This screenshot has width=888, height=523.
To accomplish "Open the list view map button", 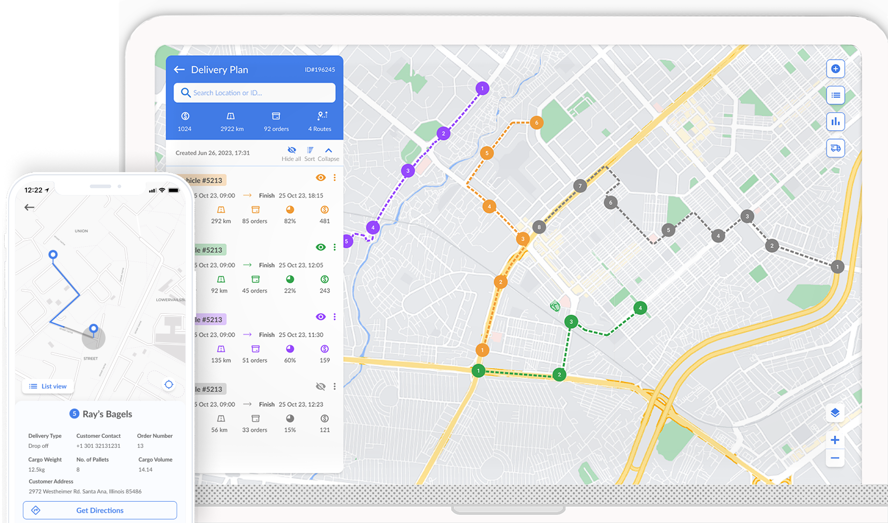I will [x=836, y=95].
